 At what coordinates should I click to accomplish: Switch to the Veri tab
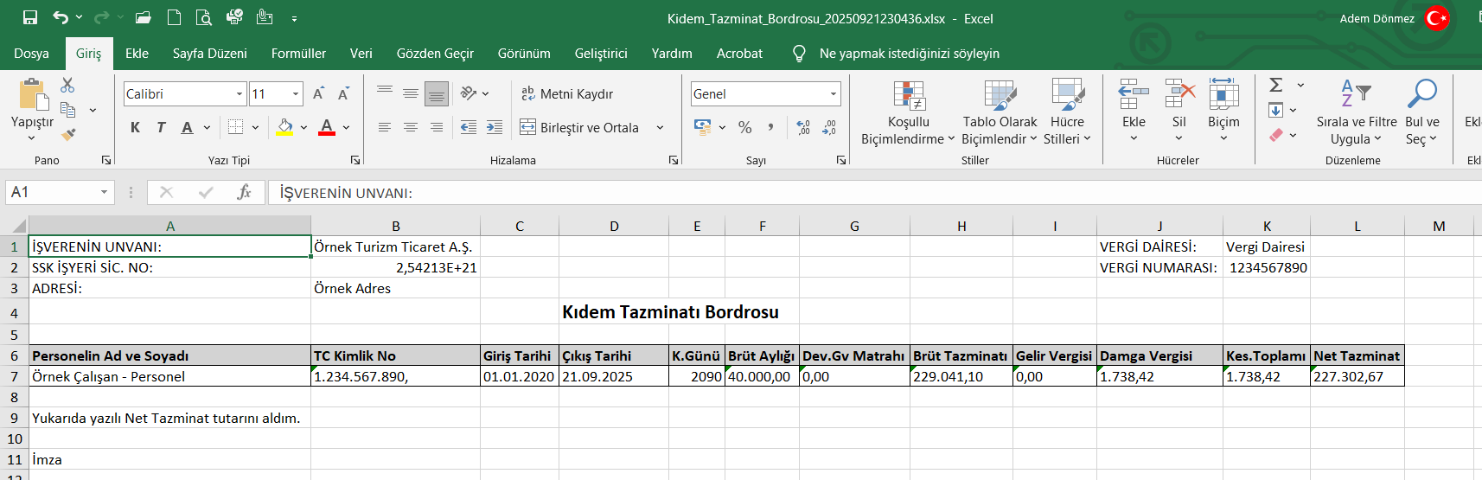pyautogui.click(x=361, y=54)
